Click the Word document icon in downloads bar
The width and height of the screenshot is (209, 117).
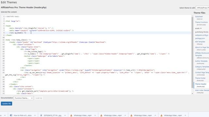[11, 115]
